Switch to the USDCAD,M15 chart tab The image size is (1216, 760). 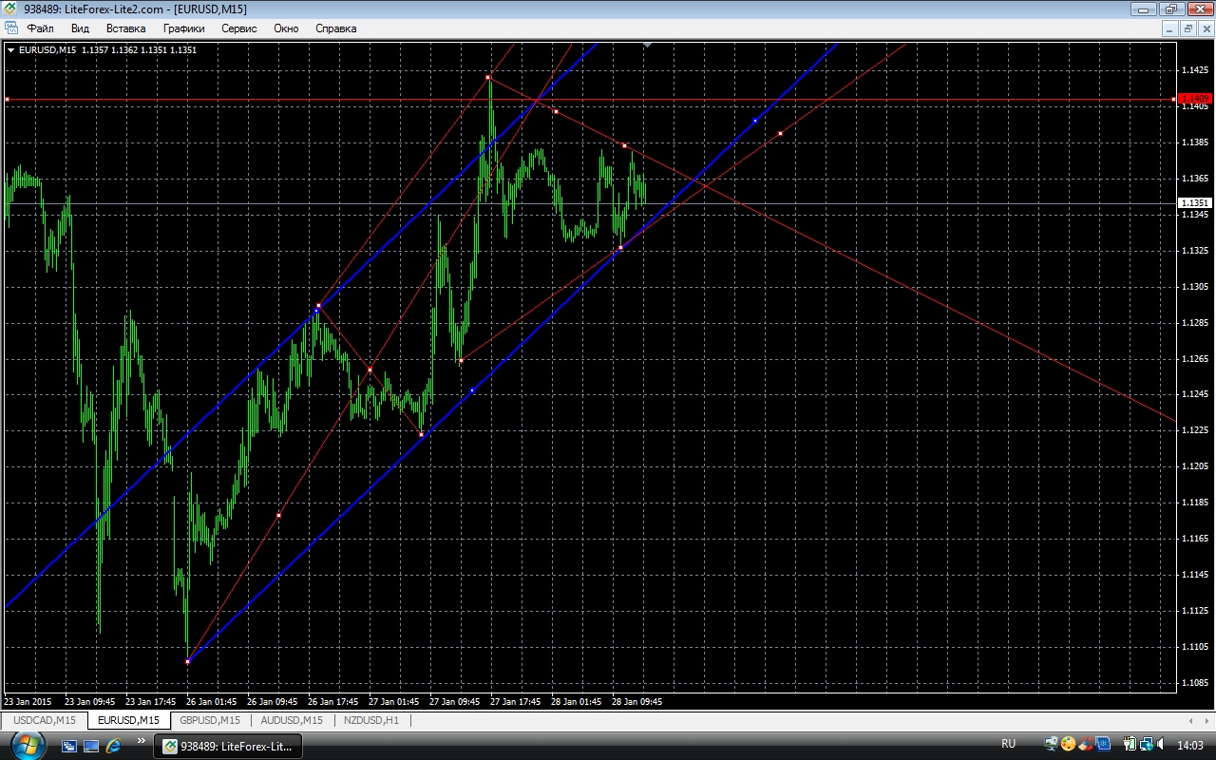[45, 720]
